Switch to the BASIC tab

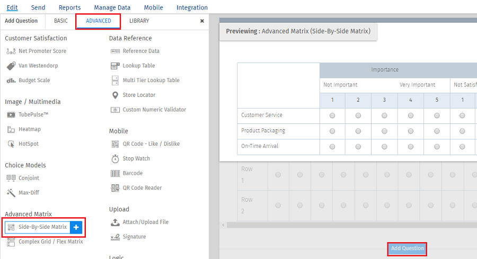tap(61, 21)
